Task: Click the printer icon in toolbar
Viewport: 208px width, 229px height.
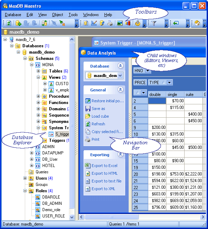Action: (110, 23)
